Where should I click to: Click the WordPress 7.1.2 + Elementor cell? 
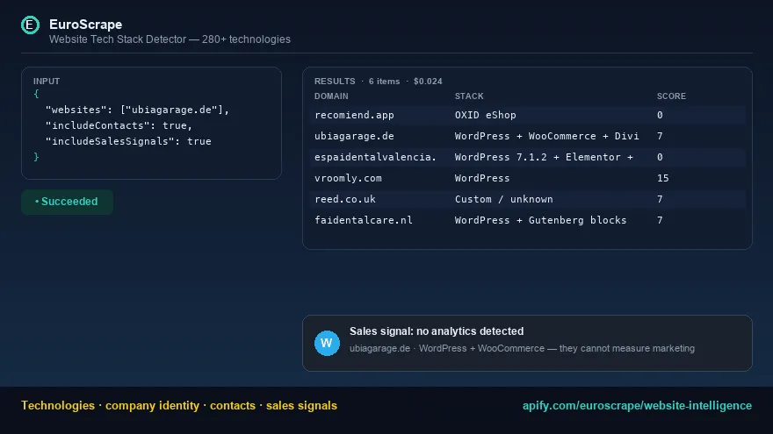[544, 157]
